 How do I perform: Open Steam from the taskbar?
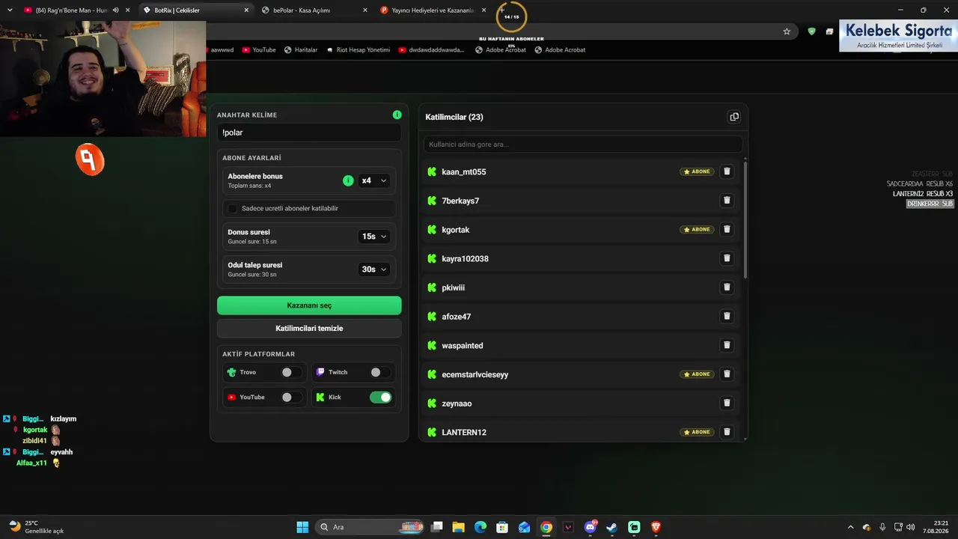(612, 527)
